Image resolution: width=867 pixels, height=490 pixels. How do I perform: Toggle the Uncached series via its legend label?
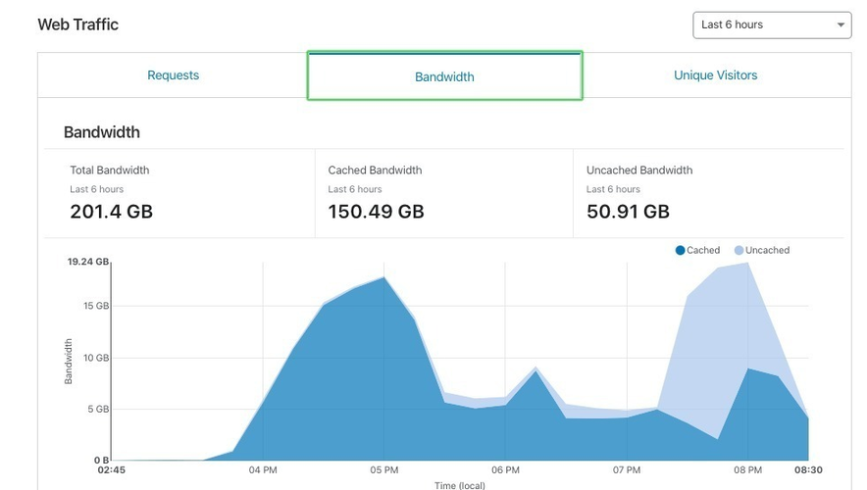point(767,251)
